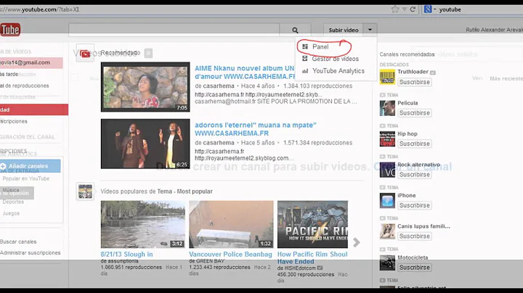Click Buscar canales link
Screen dimensions: 523x293
coord(18,242)
